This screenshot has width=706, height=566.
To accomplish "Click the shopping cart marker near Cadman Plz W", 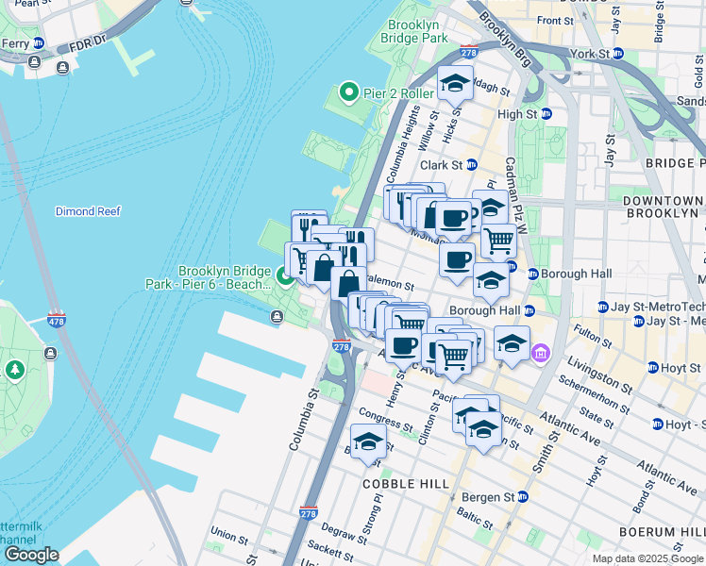I will coord(499,243).
